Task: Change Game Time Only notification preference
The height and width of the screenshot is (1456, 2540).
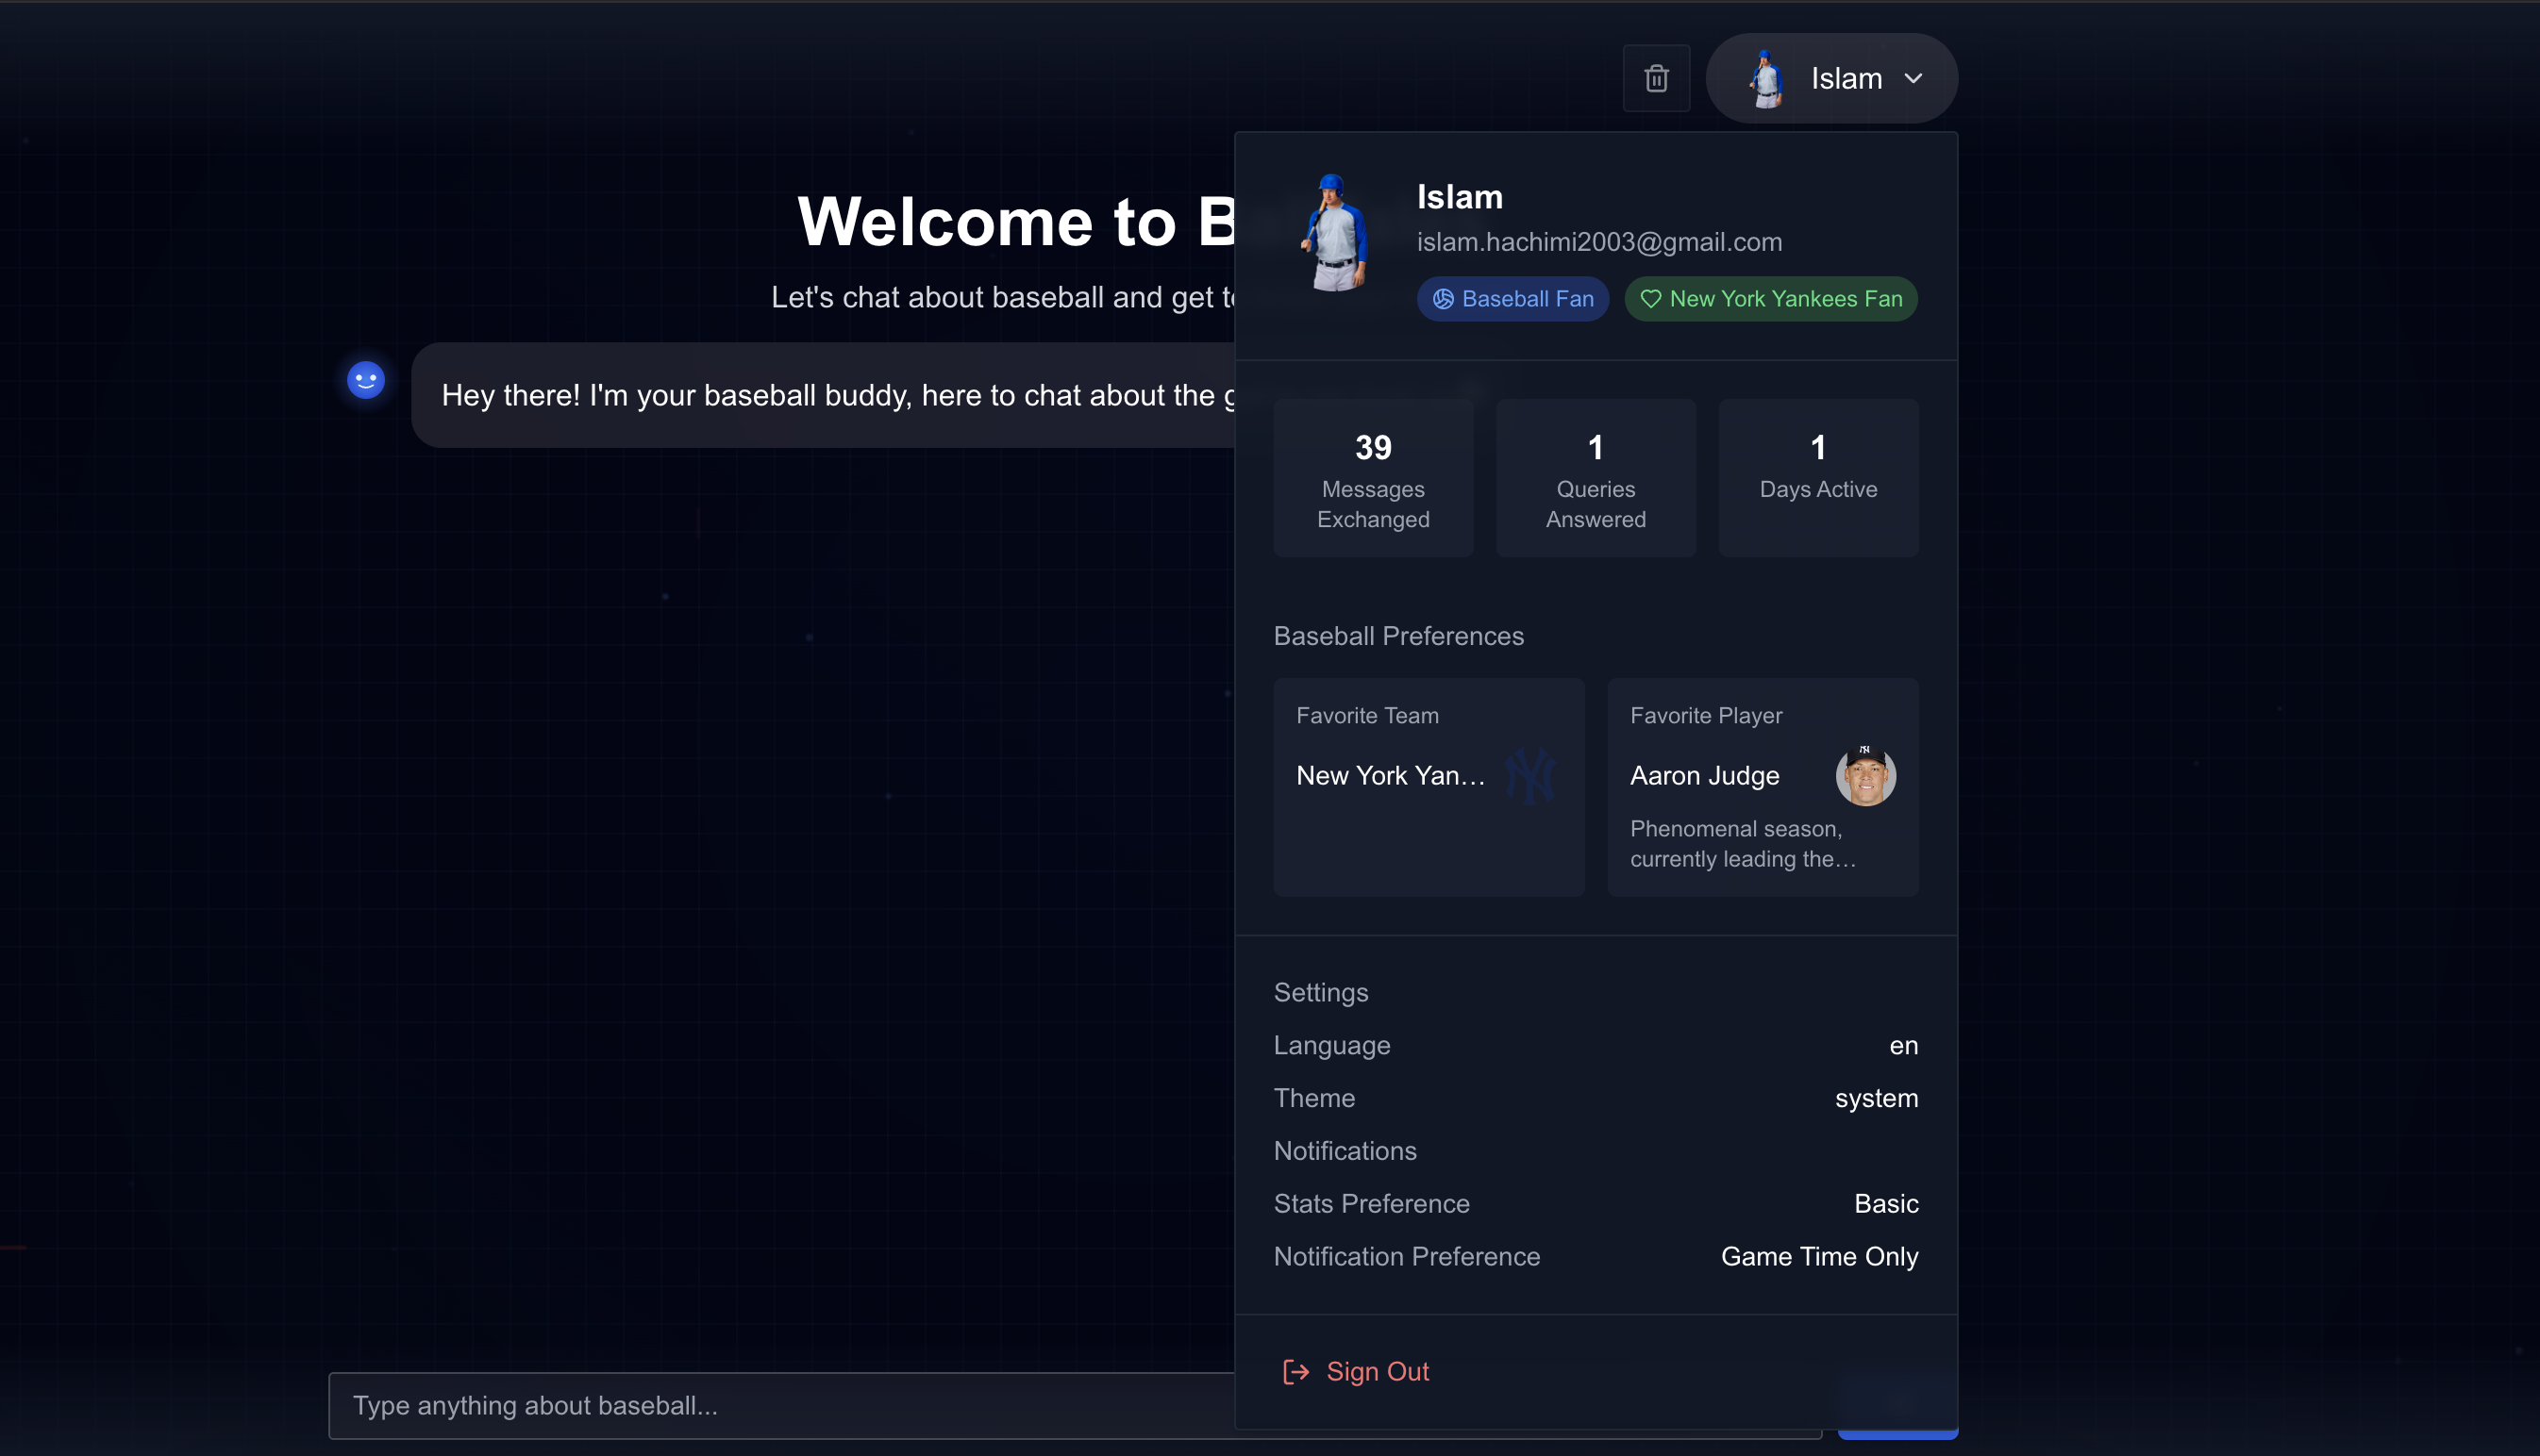Action: pos(1819,1256)
